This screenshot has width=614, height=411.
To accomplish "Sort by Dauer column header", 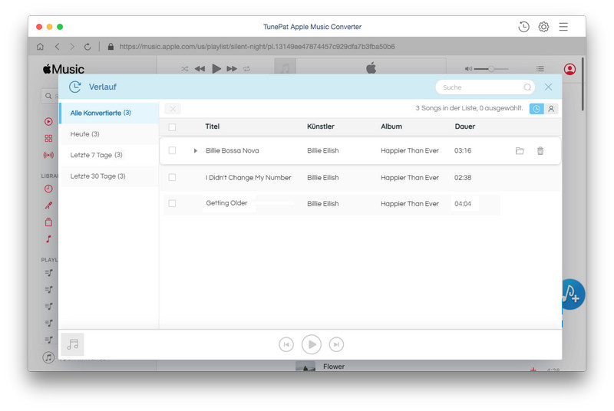I will tap(465, 127).
